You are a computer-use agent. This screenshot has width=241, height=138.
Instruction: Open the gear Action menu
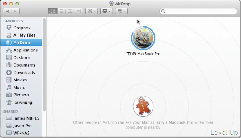coord(92,11)
